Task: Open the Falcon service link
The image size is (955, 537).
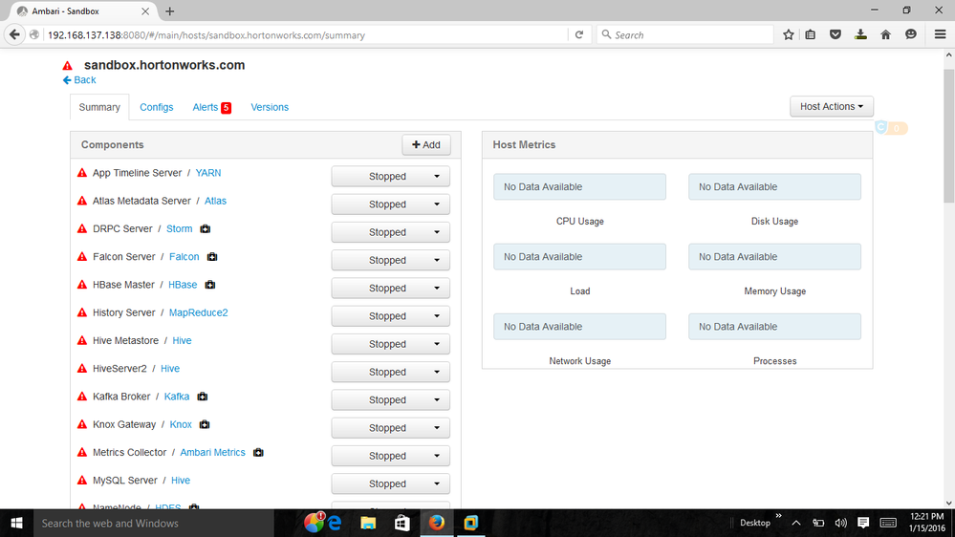Action: coord(184,257)
